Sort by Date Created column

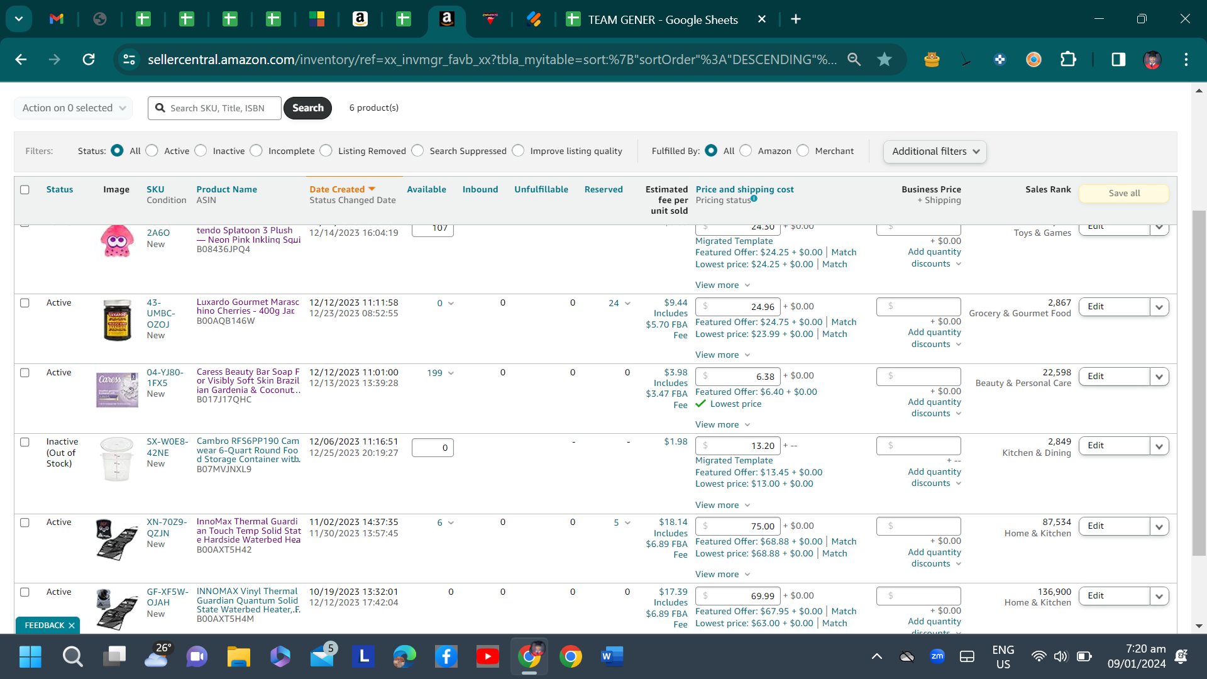(x=342, y=189)
